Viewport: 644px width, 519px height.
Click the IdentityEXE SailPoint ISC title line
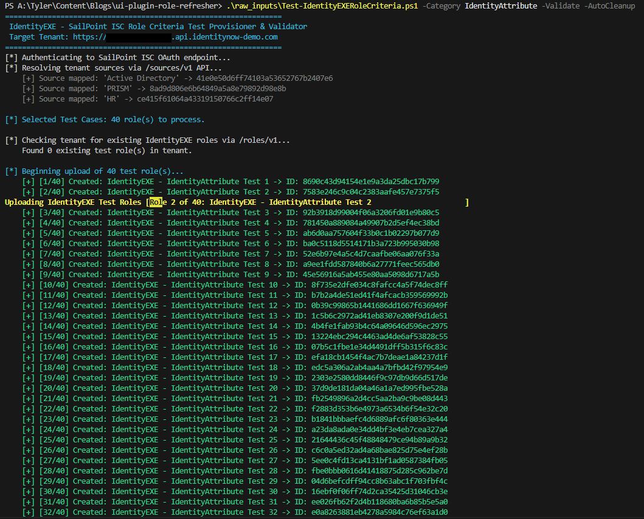coord(158,27)
